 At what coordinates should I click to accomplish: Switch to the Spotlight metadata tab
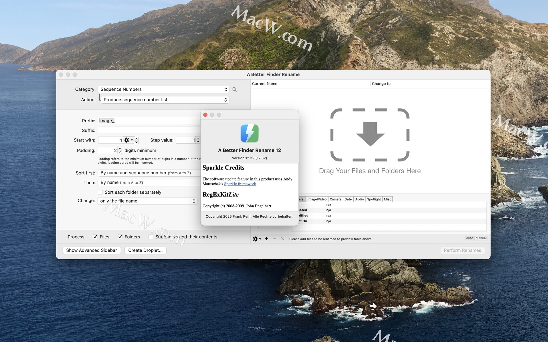[374, 199]
